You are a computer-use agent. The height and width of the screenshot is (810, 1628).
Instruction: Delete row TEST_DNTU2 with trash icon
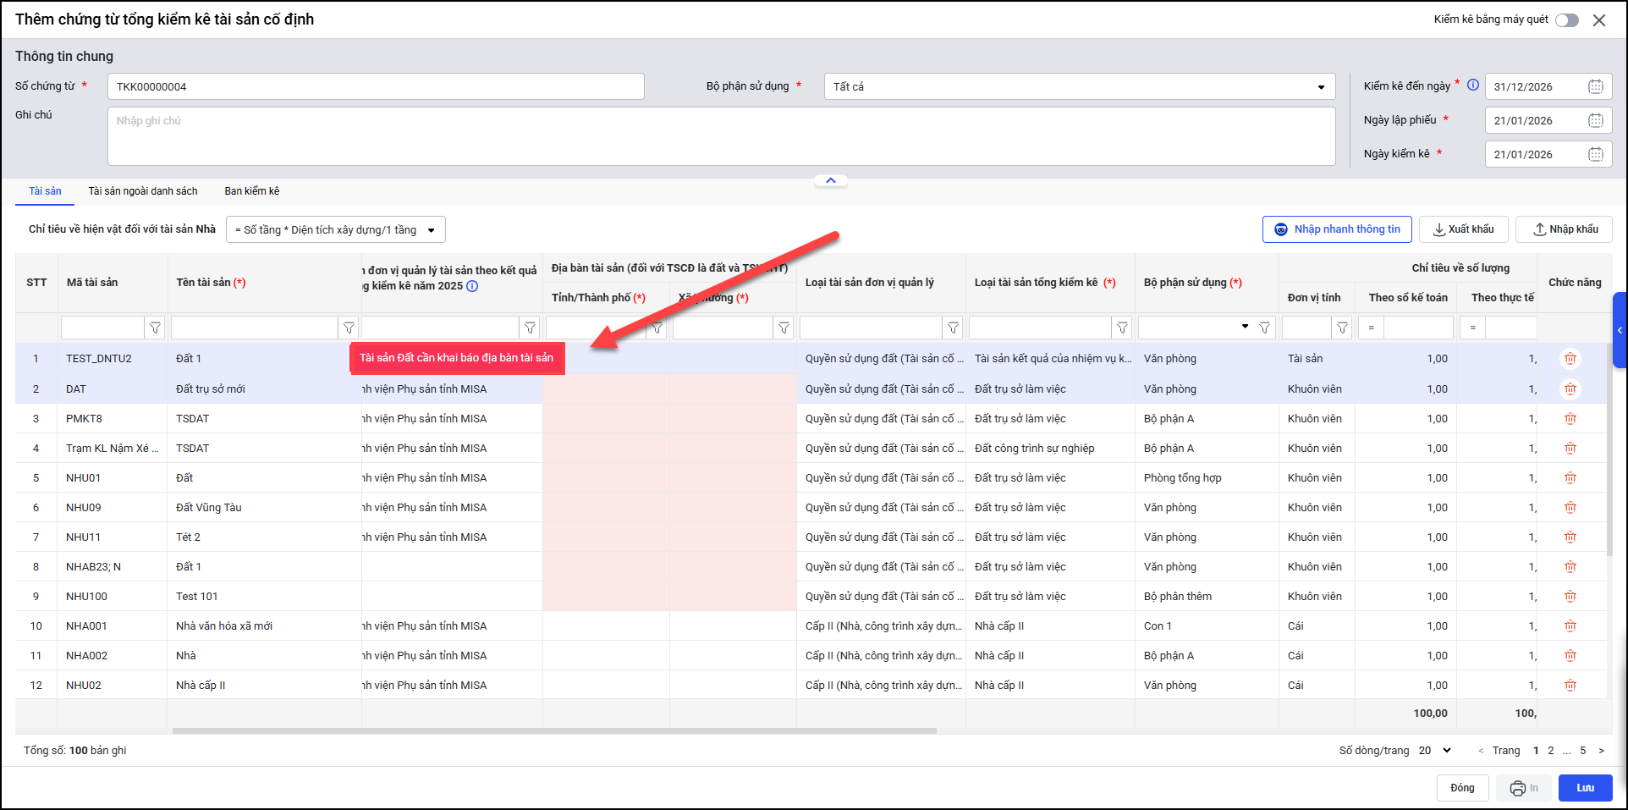point(1570,359)
